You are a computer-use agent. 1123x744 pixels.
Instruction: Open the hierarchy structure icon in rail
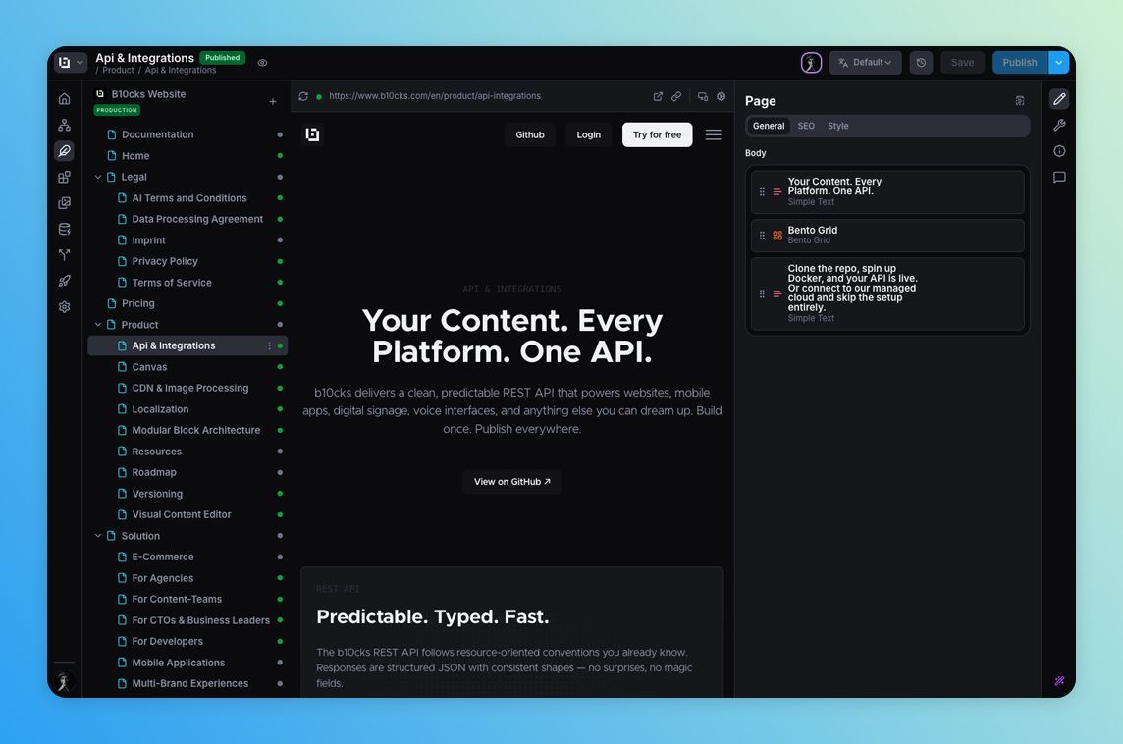coord(65,125)
